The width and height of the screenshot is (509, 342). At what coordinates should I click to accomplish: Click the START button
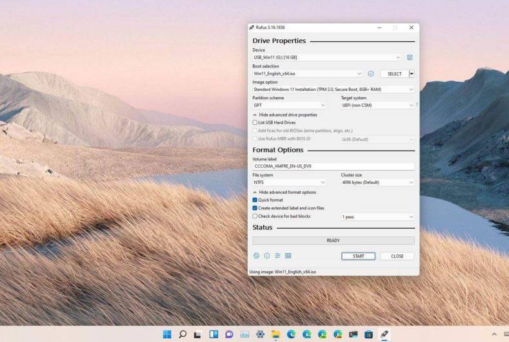click(359, 256)
